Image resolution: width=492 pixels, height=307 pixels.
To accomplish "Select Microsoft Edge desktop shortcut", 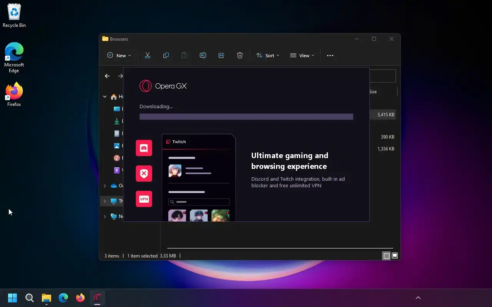I will coord(14,58).
